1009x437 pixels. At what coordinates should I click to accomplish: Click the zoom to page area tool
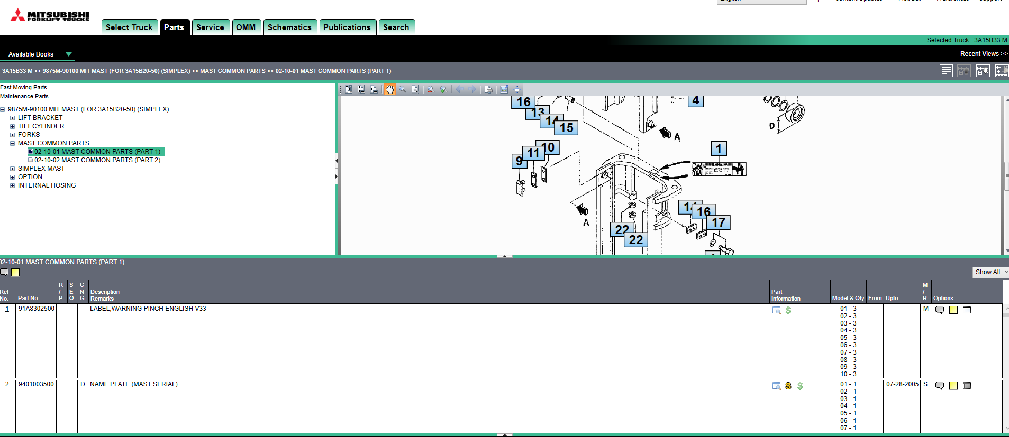click(x=415, y=89)
